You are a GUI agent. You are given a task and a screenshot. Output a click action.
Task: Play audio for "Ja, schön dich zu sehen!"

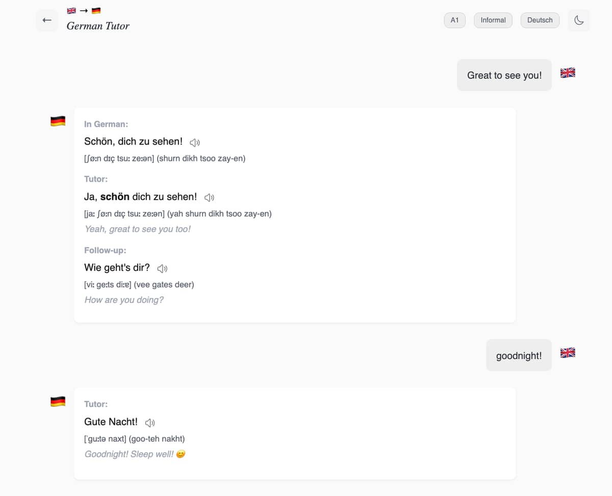click(209, 198)
